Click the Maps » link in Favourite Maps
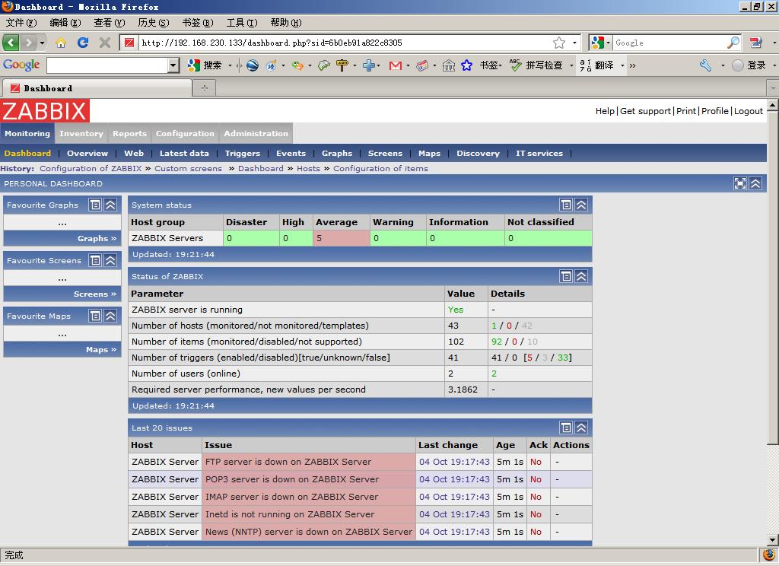779x566 pixels. [101, 350]
